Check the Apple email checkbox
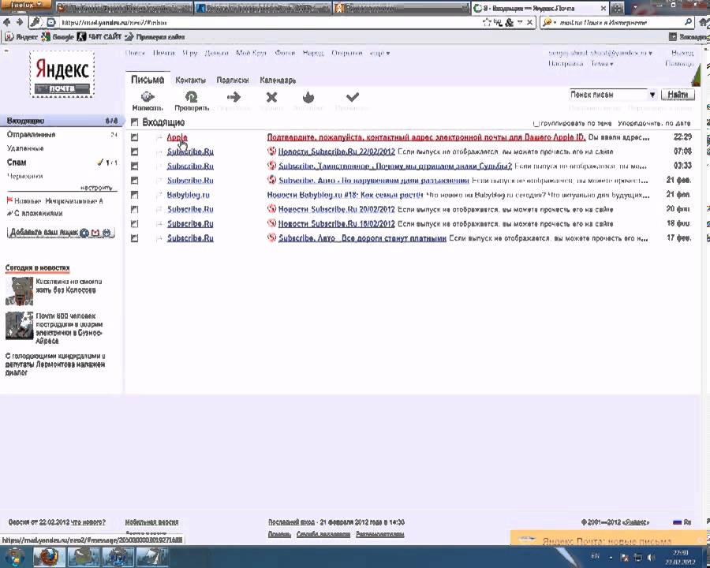Screen dimensions: 710x568 pyautogui.click(x=134, y=137)
